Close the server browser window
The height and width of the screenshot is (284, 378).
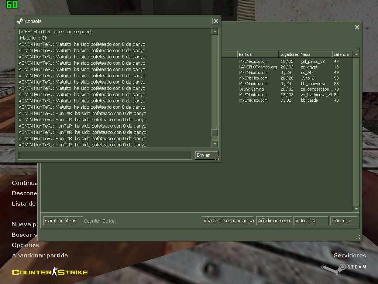[357, 27]
